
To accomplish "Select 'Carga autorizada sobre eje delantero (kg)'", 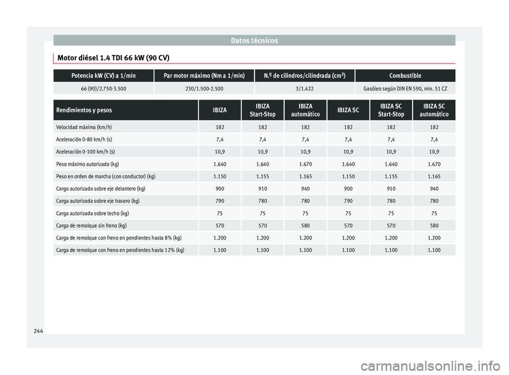I will [100, 189].
